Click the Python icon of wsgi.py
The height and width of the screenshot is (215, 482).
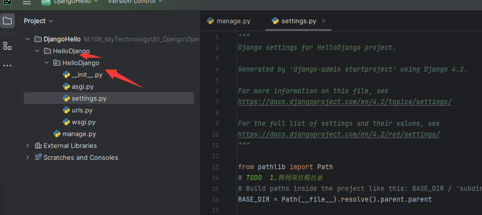(66, 122)
